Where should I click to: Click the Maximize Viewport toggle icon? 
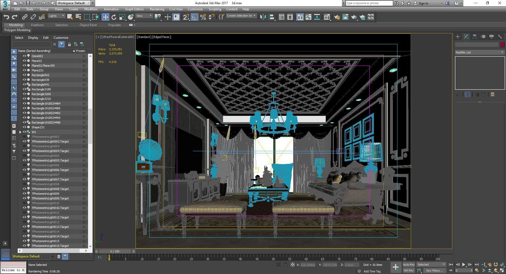(x=502, y=270)
